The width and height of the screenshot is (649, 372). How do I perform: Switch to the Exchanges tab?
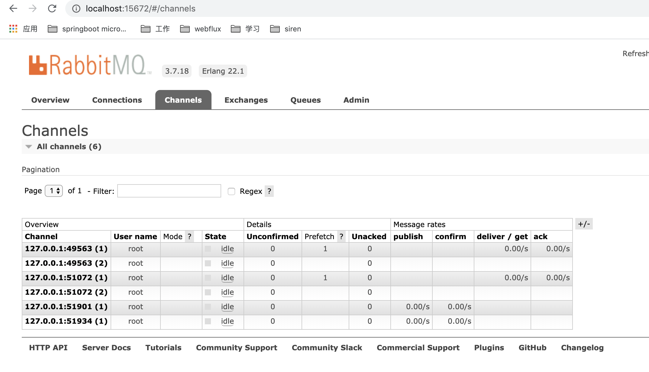coord(246,100)
